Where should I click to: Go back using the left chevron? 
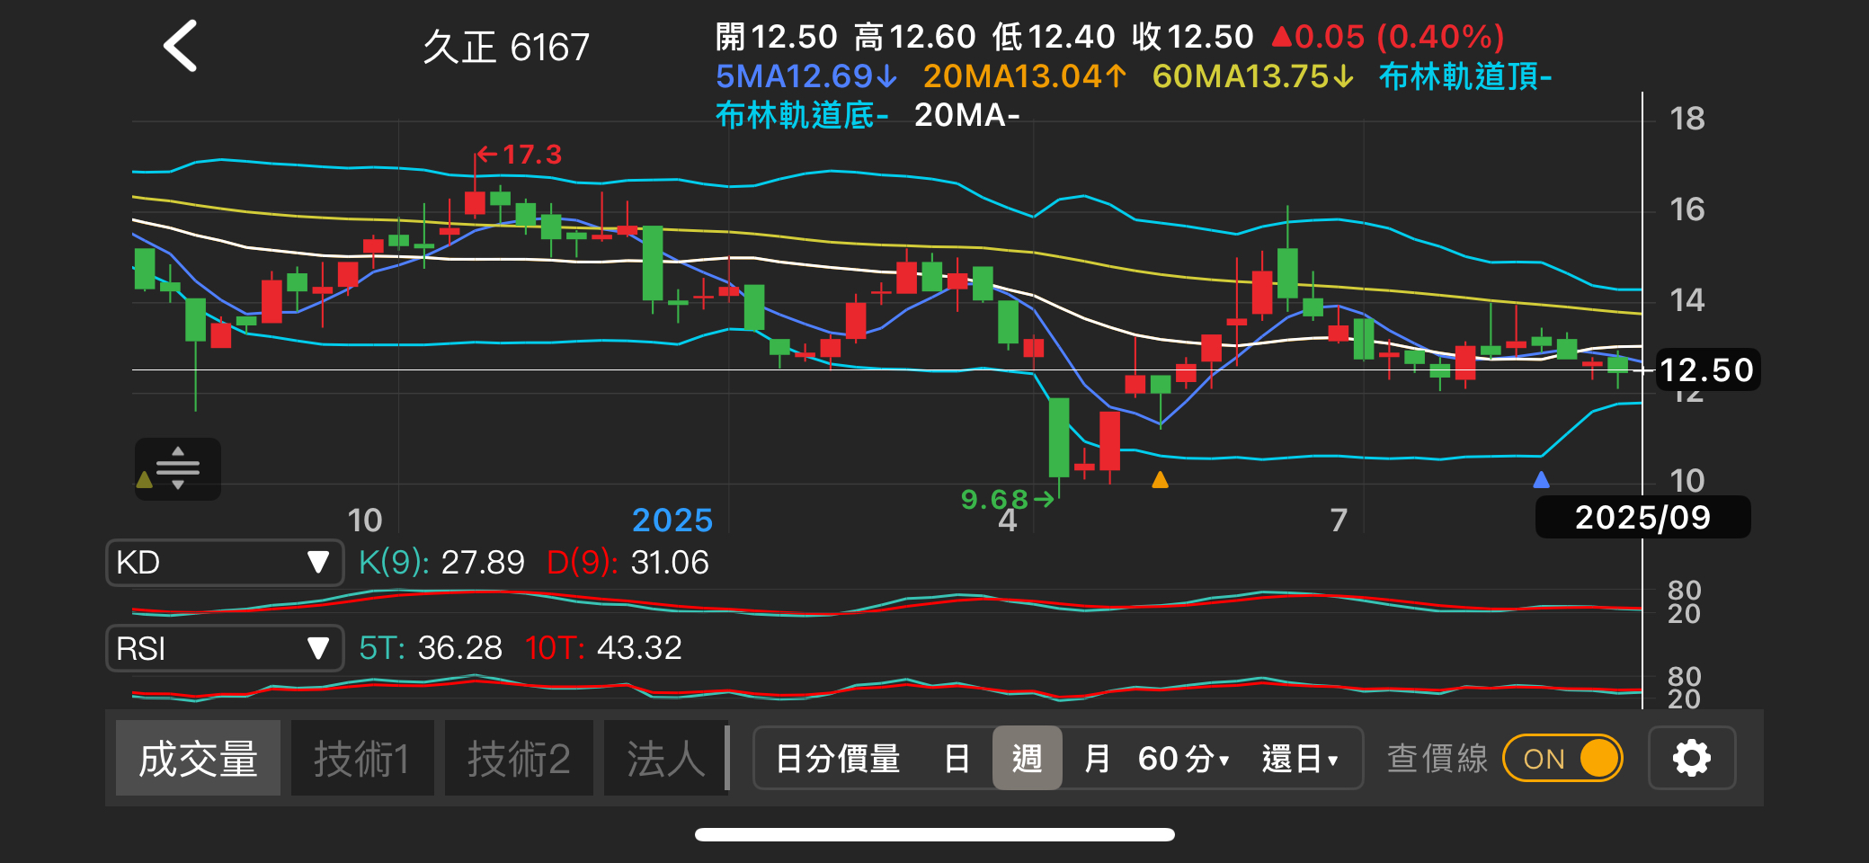point(180,46)
